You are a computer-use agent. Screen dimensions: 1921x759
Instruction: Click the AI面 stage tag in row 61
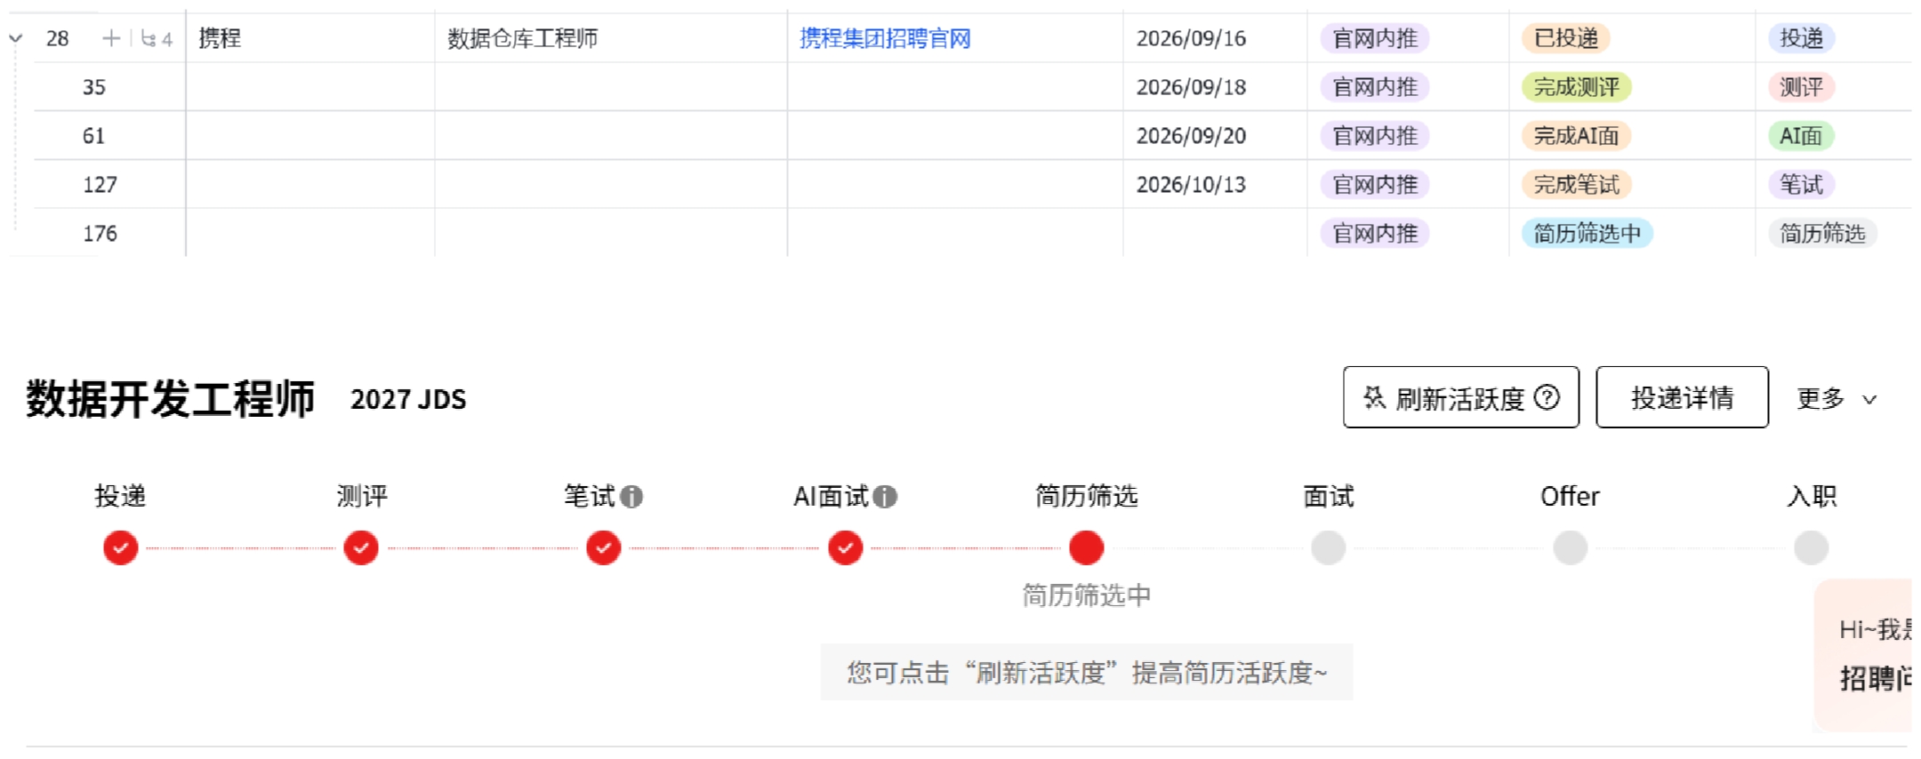click(x=1801, y=136)
